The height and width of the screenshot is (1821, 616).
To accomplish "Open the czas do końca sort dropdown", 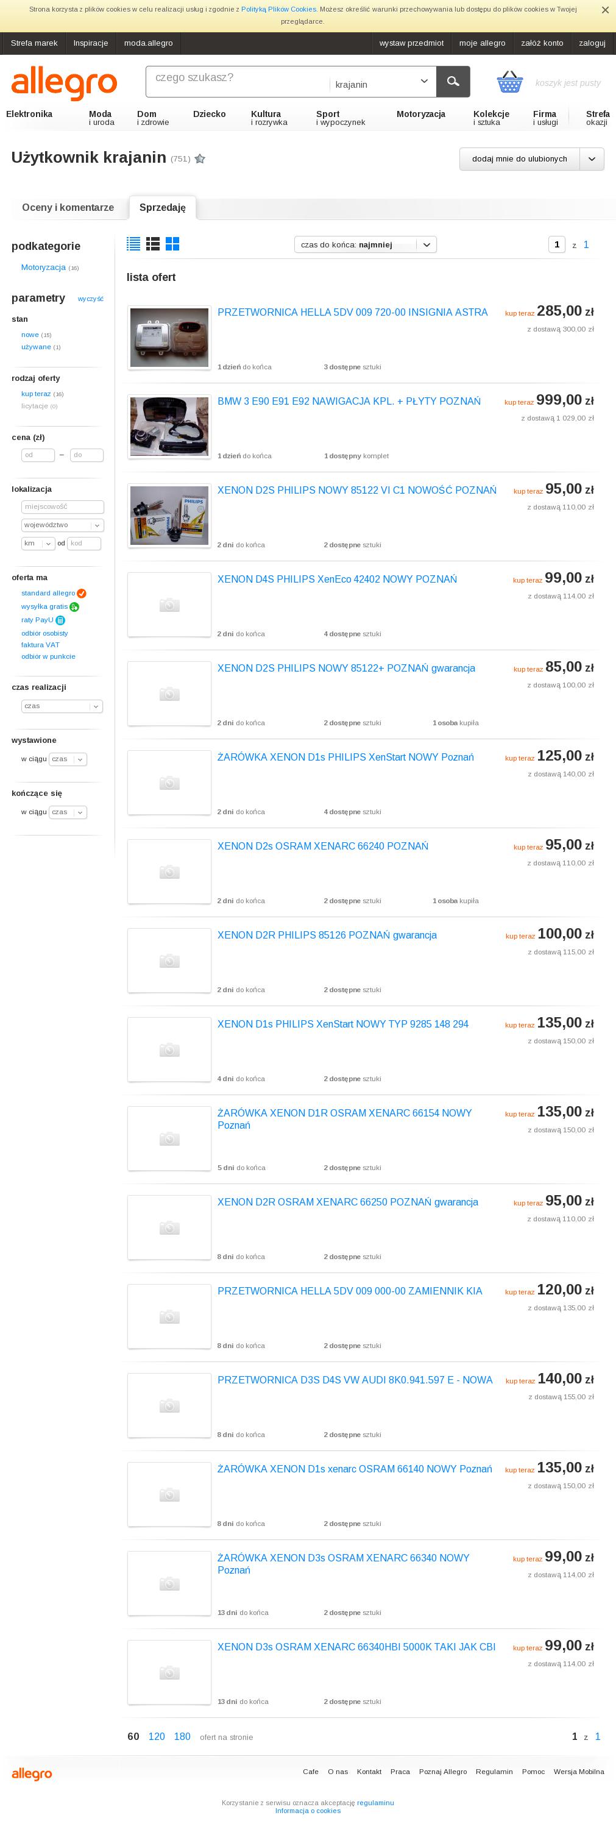I will coord(365,244).
